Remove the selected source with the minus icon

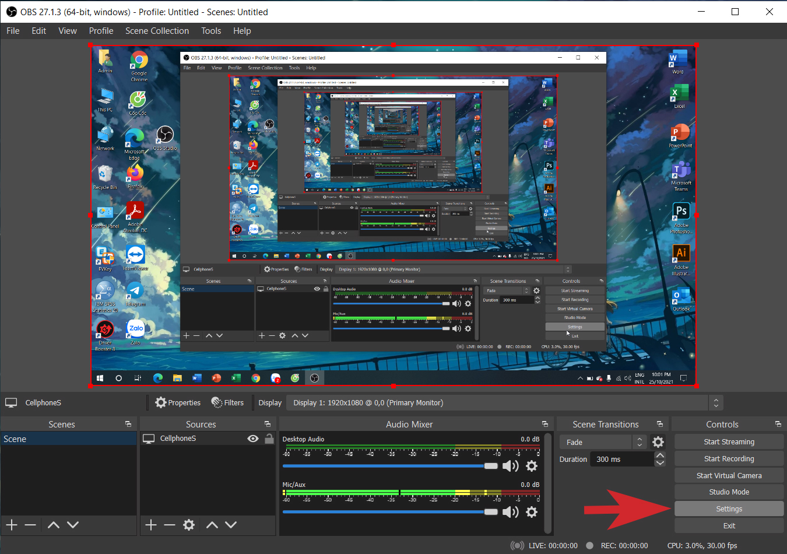click(x=169, y=525)
